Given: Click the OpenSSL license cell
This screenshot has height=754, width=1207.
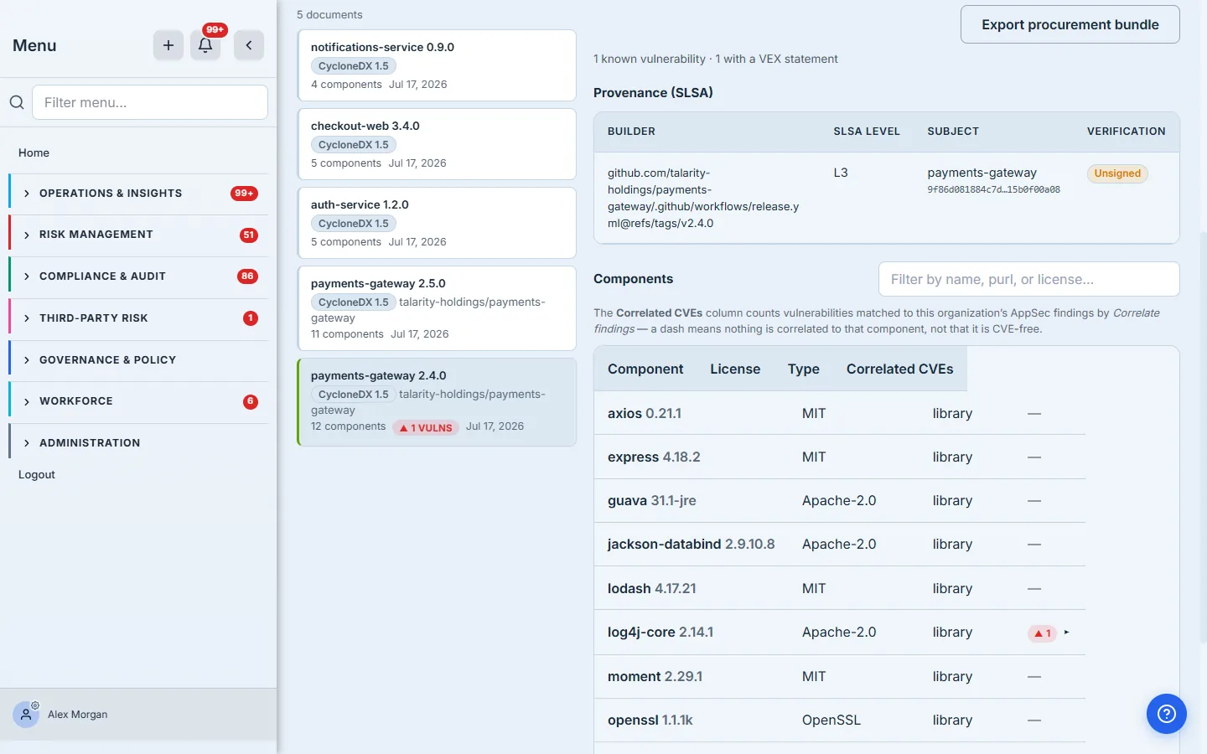Looking at the screenshot, I should [x=831, y=720].
